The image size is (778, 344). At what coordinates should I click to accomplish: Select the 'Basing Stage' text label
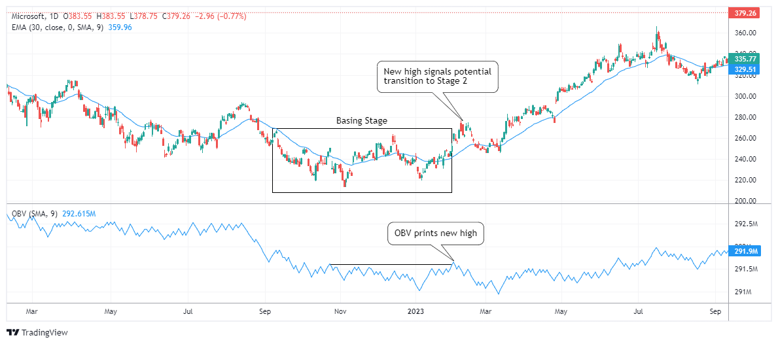[x=362, y=120]
